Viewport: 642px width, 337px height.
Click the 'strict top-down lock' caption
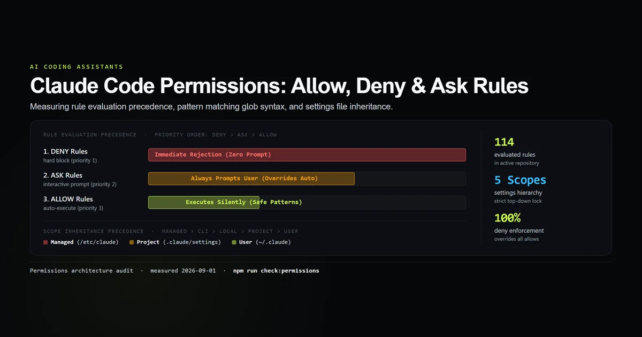click(x=518, y=201)
